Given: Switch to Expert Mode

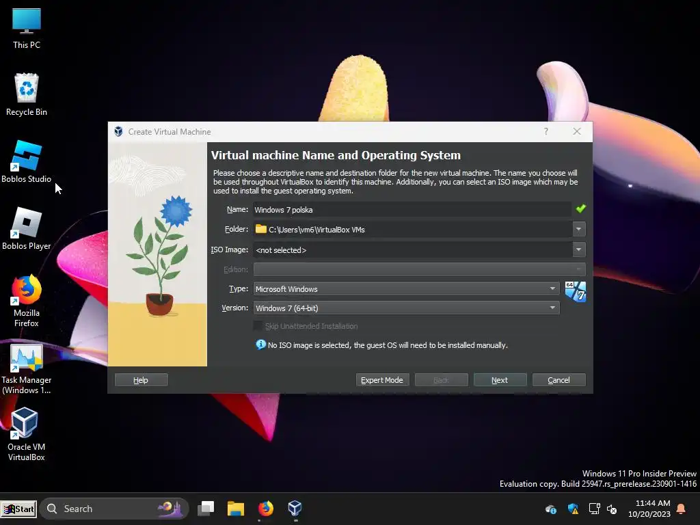Looking at the screenshot, I should tap(382, 380).
